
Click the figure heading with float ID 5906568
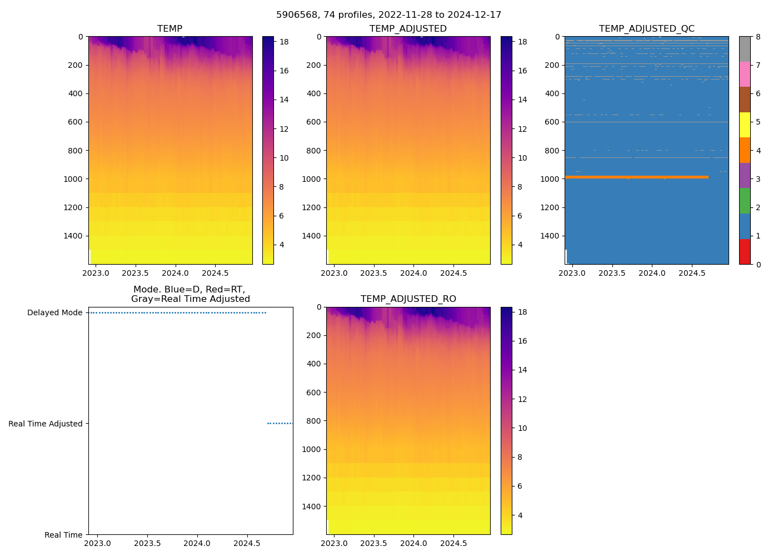tap(388, 15)
